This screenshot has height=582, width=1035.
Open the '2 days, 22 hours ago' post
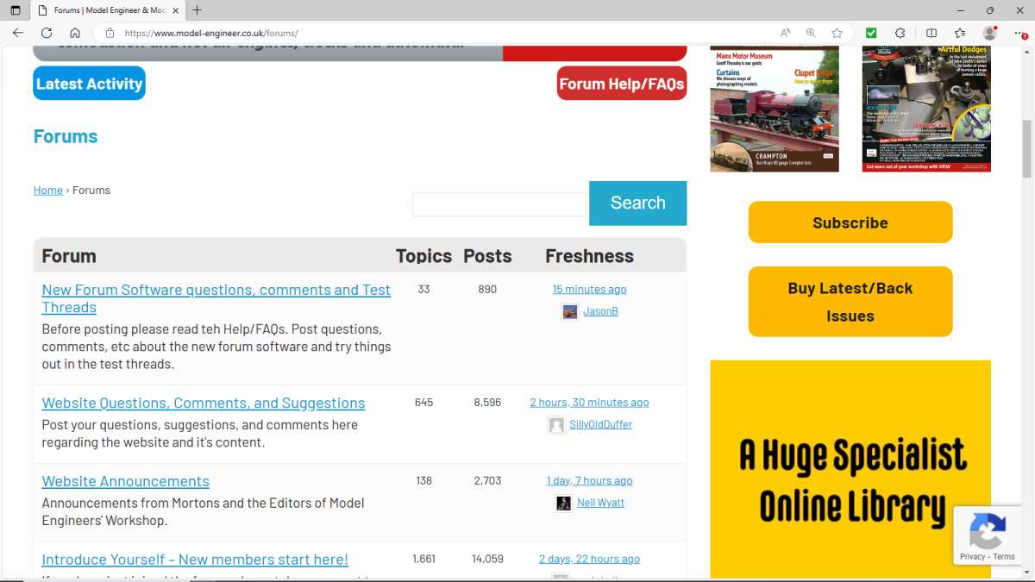589,559
